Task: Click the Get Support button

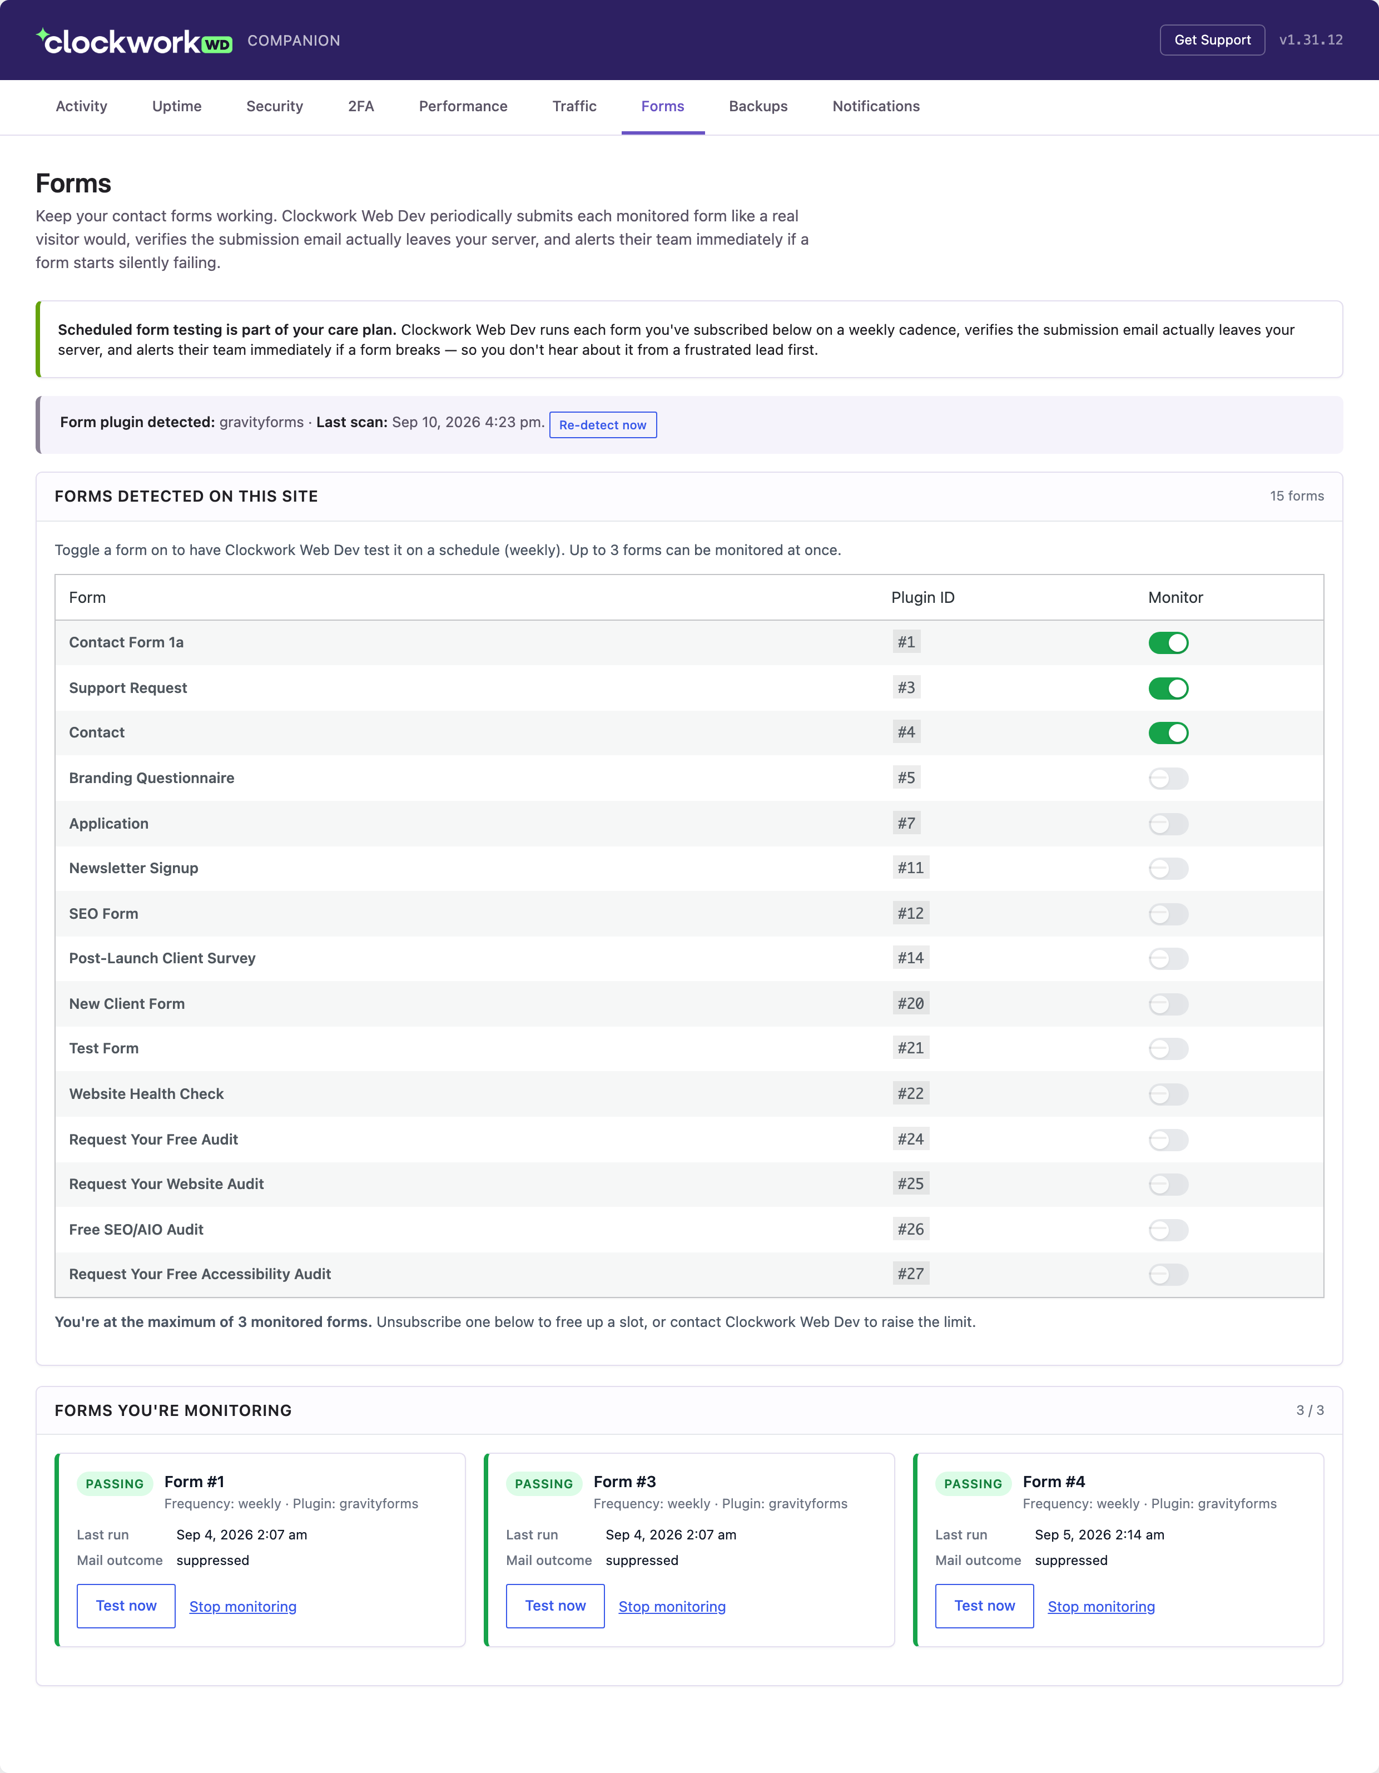Action: click(x=1212, y=40)
